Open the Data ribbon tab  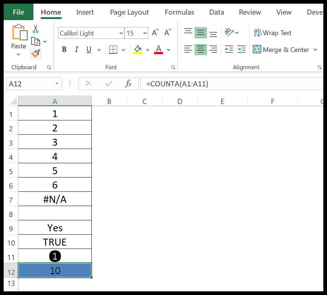pos(217,12)
